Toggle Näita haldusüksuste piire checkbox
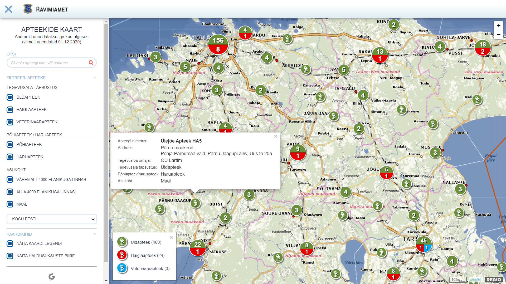This screenshot has height=284, width=506. (x=10, y=256)
